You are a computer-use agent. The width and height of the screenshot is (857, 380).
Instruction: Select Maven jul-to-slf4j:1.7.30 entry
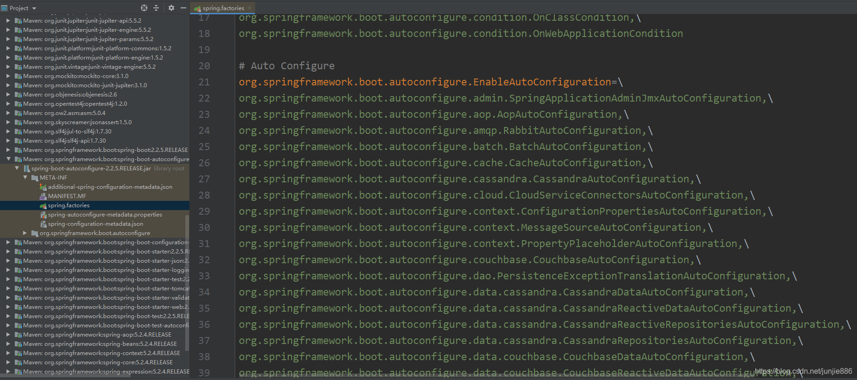[67, 132]
